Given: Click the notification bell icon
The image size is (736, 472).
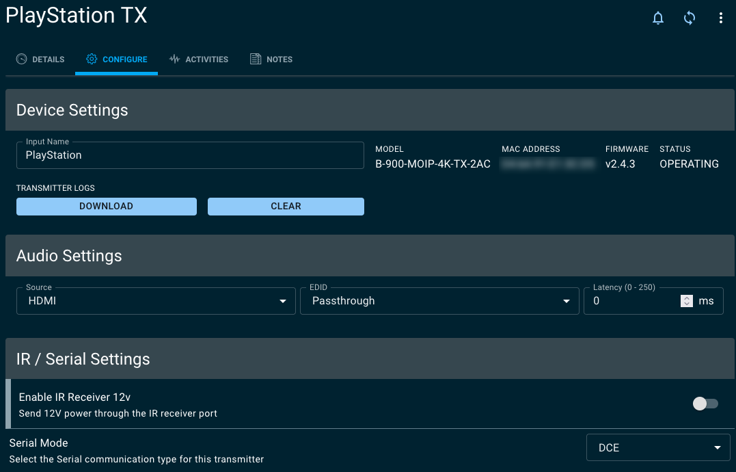Looking at the screenshot, I should coord(657,18).
